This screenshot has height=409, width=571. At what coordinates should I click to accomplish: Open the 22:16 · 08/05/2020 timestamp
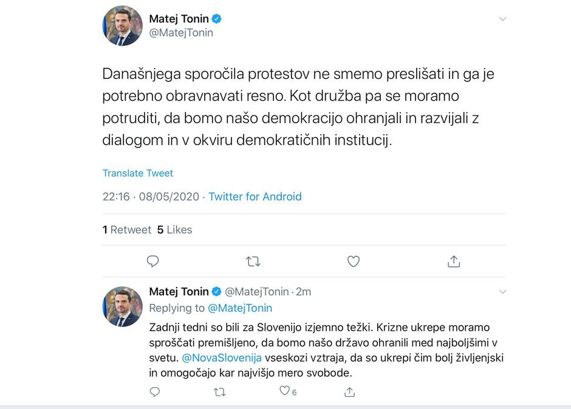pos(151,197)
